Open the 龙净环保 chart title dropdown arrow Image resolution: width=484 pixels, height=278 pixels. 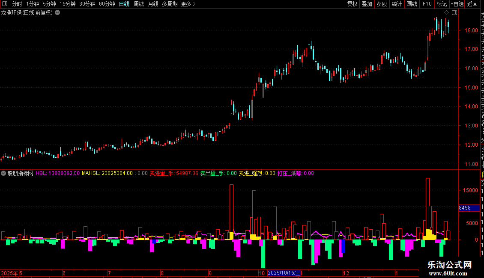57,13
